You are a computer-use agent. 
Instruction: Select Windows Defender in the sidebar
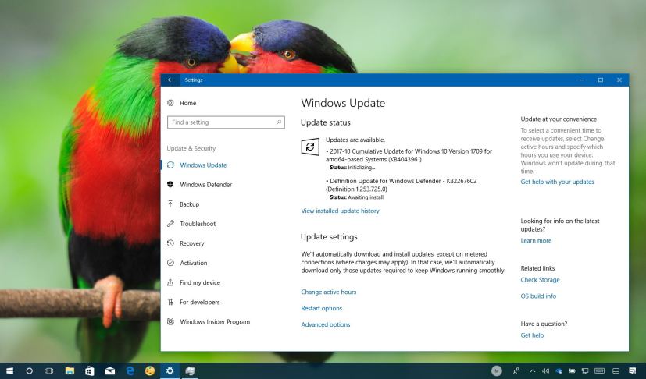click(205, 185)
